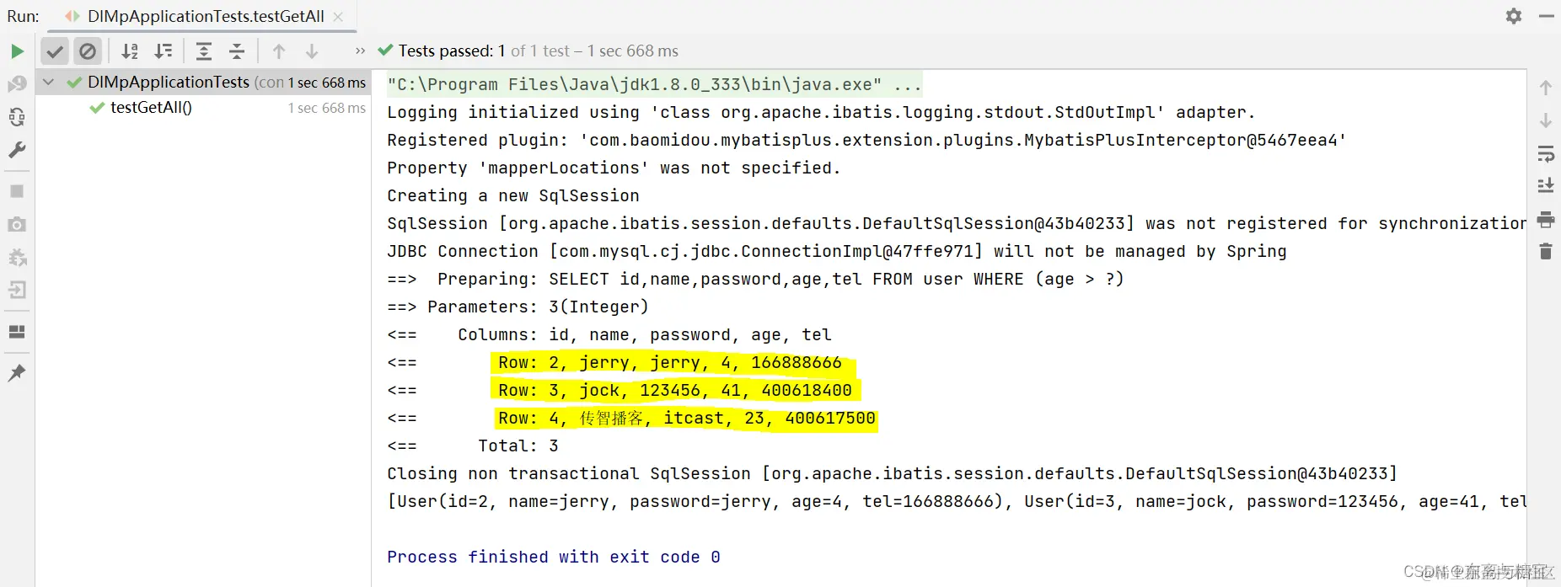Rerun the test with green play icon
Viewport: 1561px width, 587px height.
click(17, 51)
